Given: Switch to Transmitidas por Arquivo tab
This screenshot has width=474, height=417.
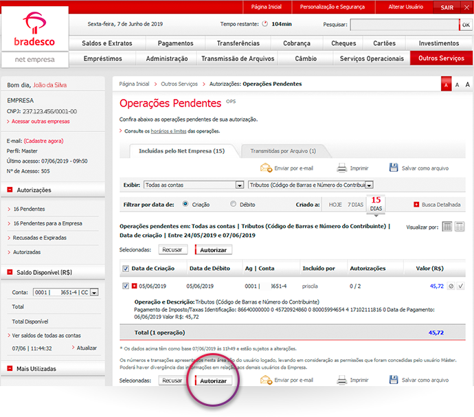Looking at the screenshot, I should 283,151.
